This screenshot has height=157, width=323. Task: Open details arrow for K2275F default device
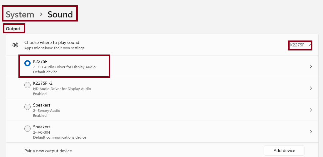(311, 66)
